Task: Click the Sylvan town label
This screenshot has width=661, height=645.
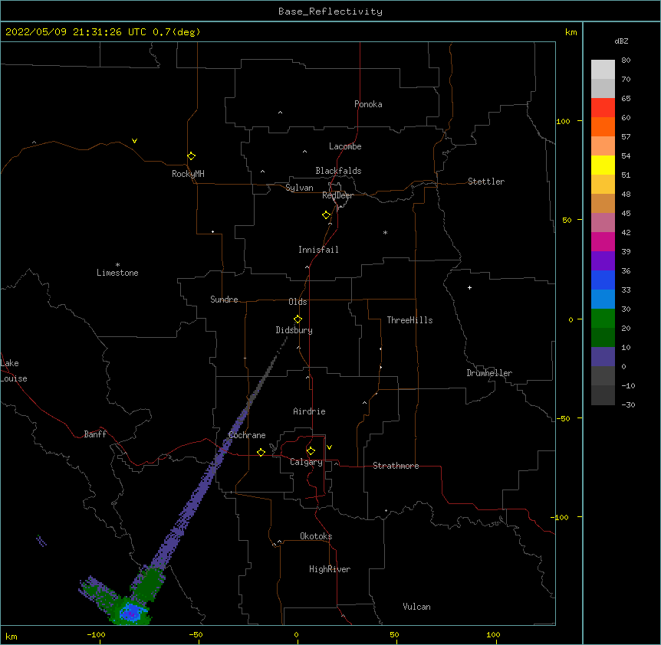Action: (299, 188)
